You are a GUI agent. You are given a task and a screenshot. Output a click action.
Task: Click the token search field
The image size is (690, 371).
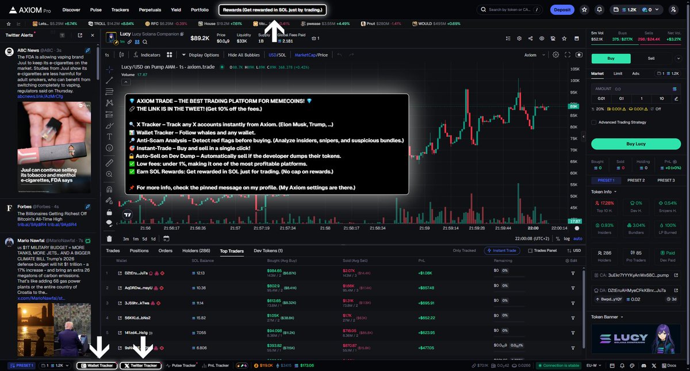[x=509, y=10]
